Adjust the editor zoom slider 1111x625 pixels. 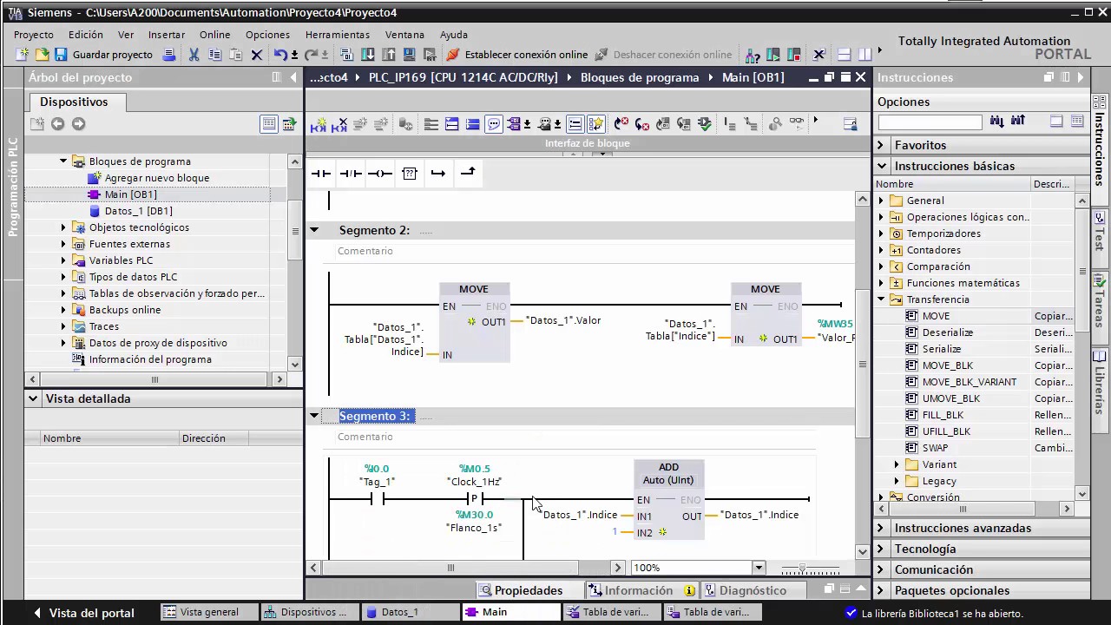pyautogui.click(x=803, y=569)
